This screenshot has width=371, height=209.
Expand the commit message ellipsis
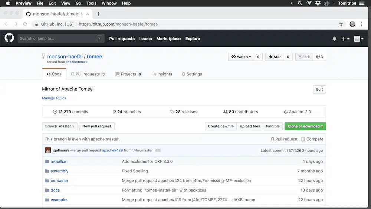point(158,150)
